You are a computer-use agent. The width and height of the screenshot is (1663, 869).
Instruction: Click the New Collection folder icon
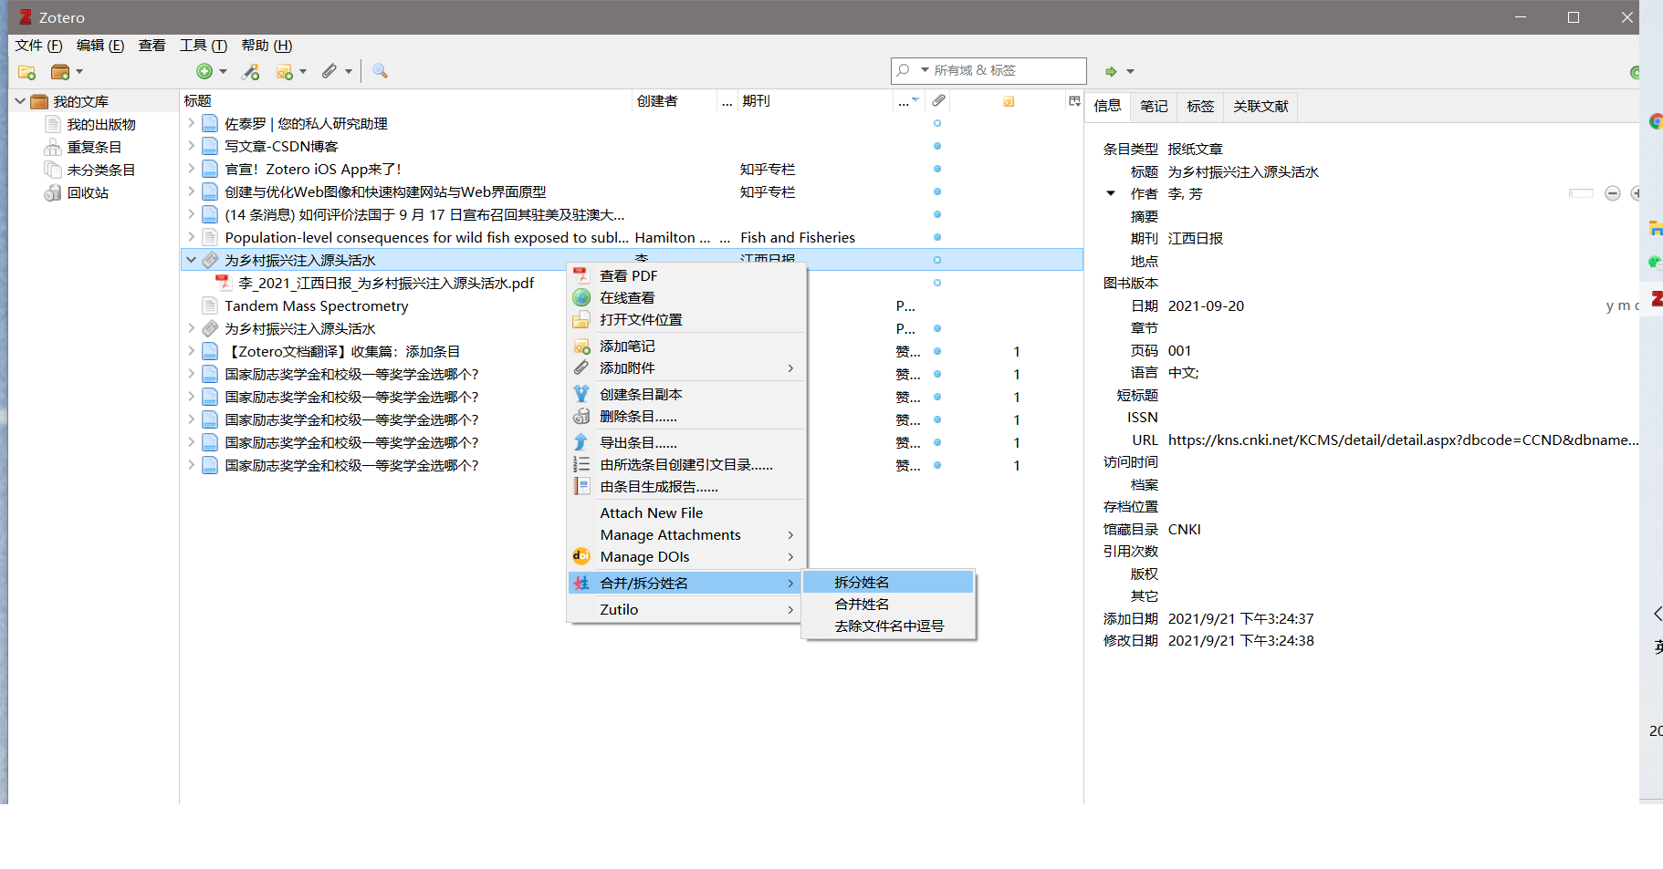26,71
